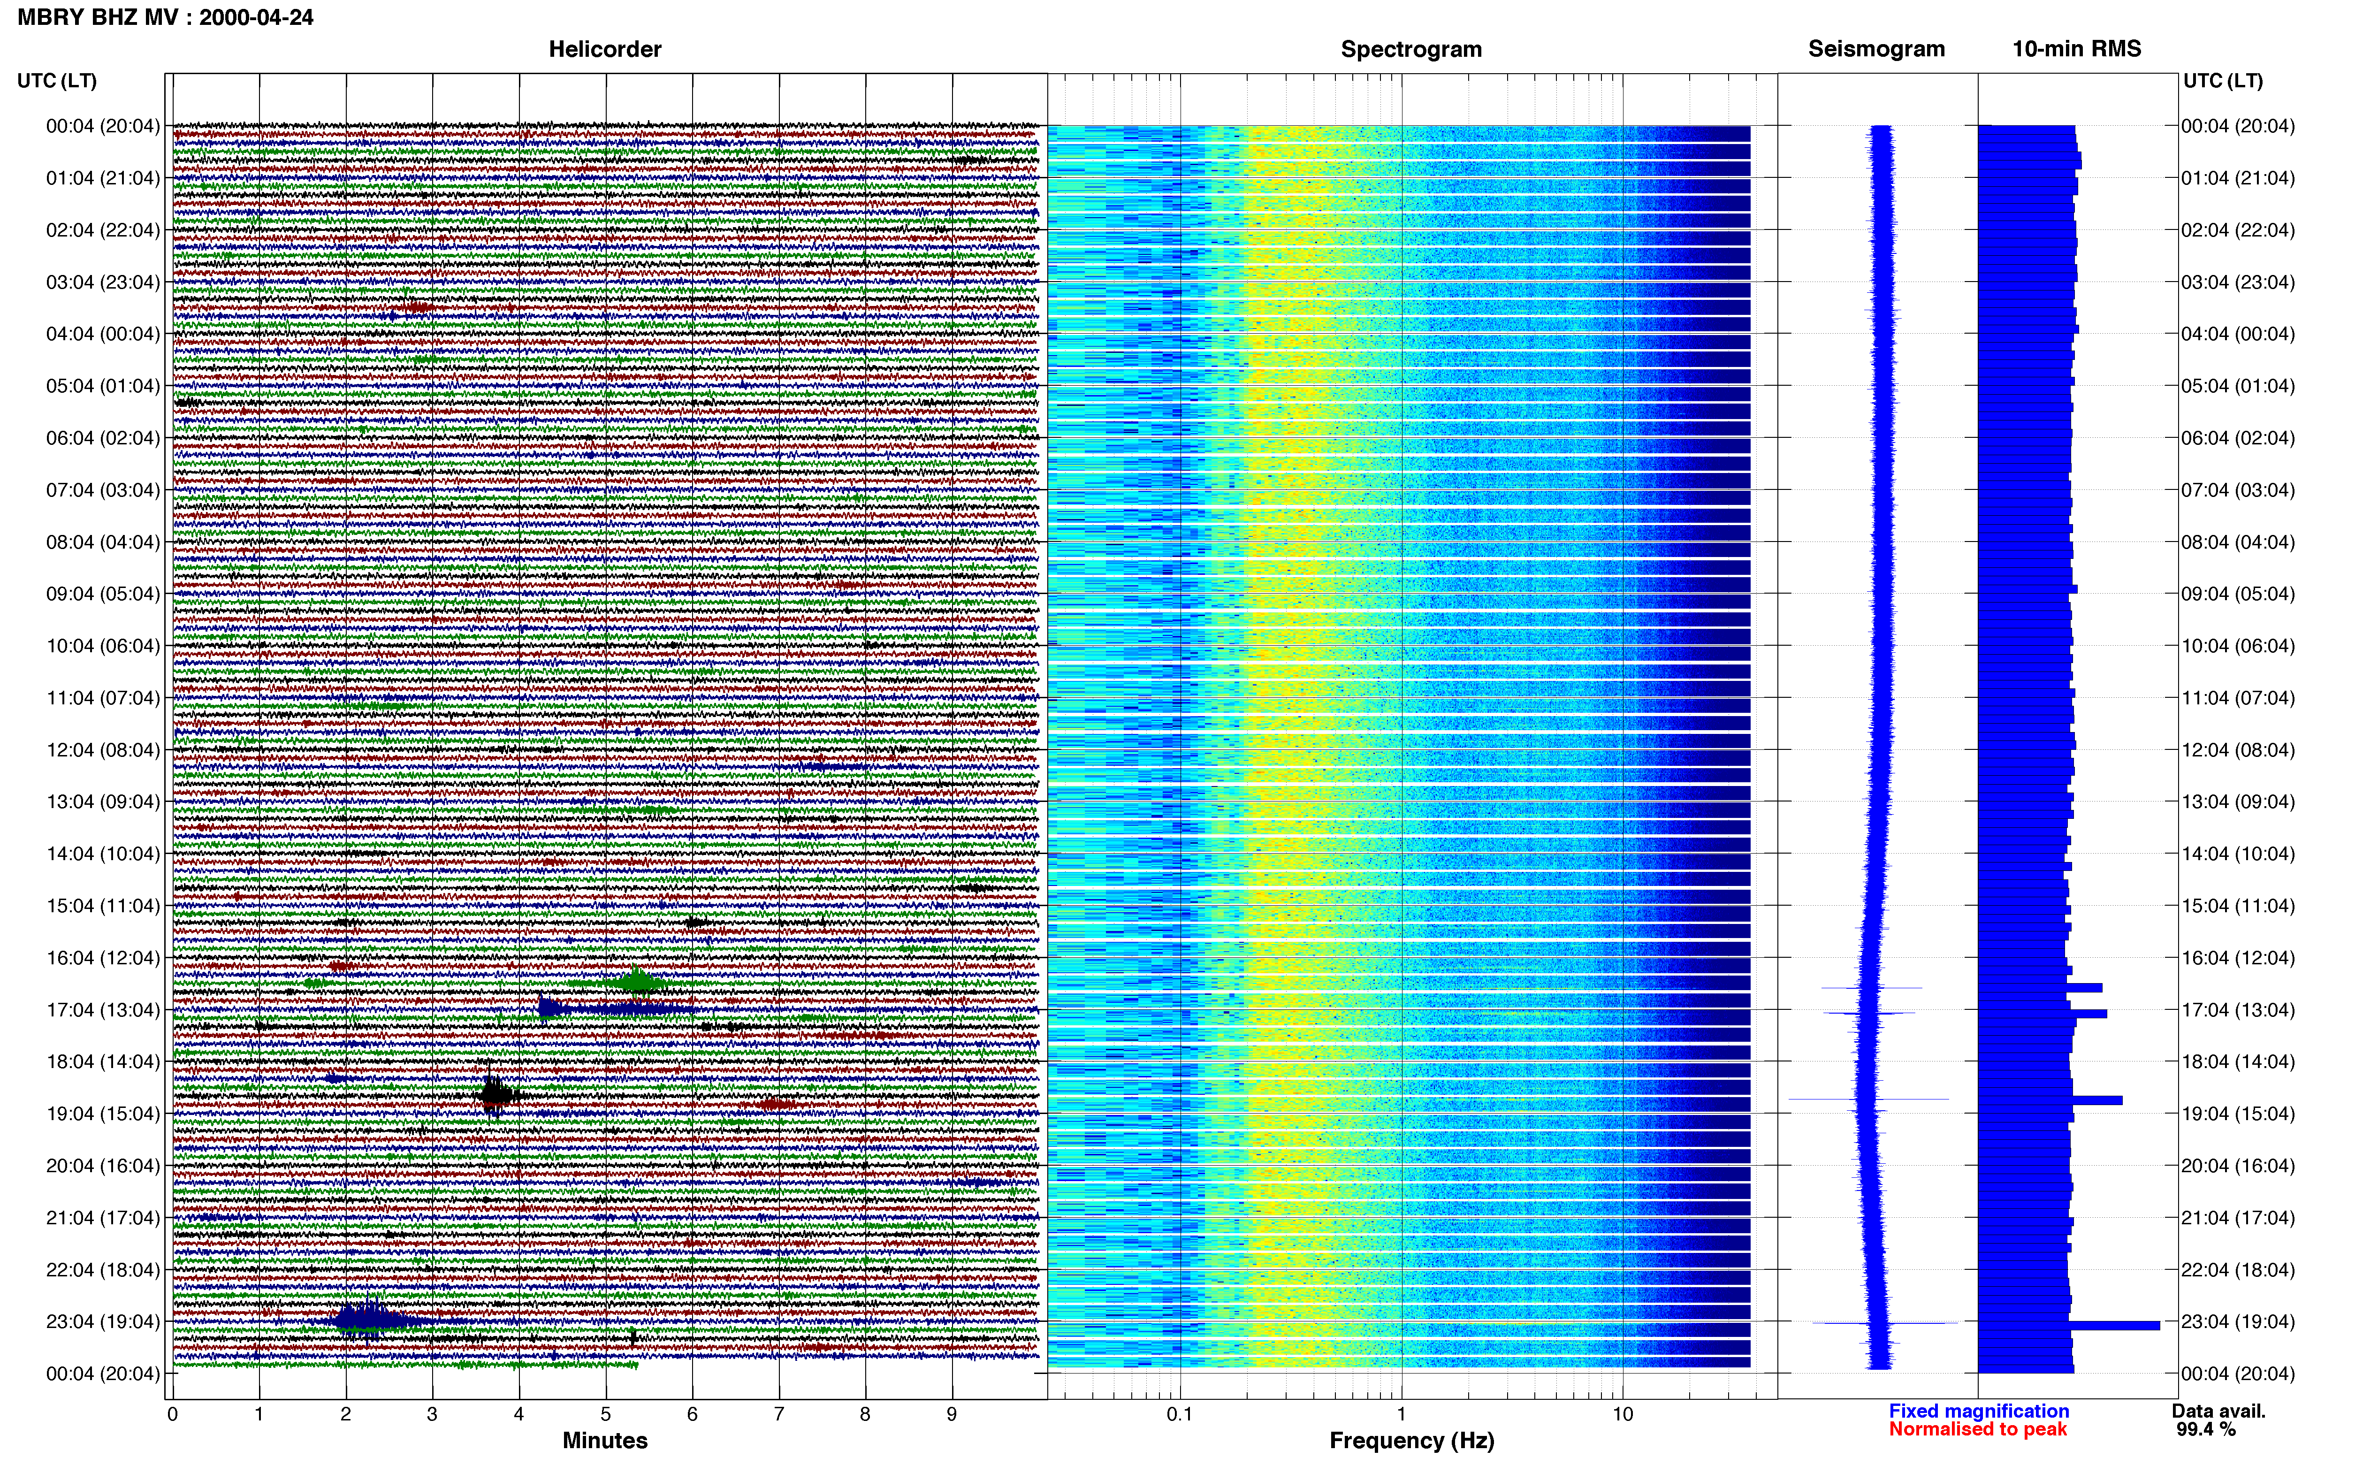This screenshot has height=1473, width=2355.
Task: Click the left time label '08:04 (04:04)'
Action: pyautogui.click(x=102, y=542)
